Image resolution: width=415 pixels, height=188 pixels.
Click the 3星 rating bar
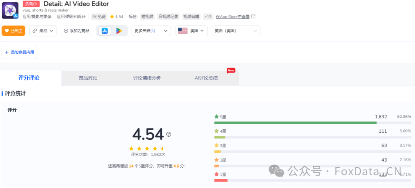coord(313,152)
